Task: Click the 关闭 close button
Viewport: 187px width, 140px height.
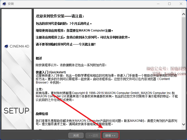Action: pos(76,135)
